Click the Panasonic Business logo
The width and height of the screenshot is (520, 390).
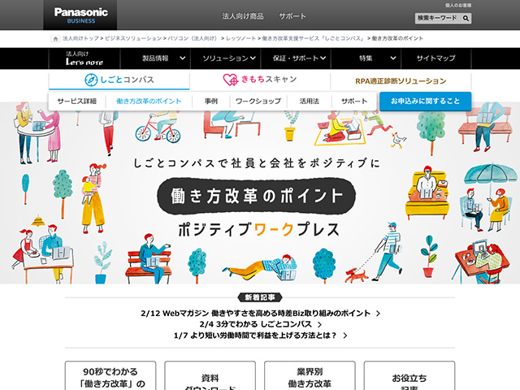pos(80,15)
